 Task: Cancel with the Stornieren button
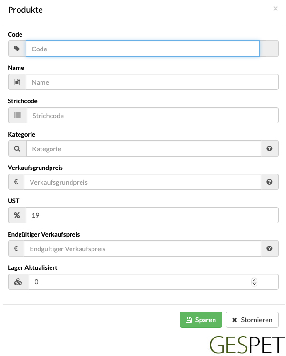252,320
